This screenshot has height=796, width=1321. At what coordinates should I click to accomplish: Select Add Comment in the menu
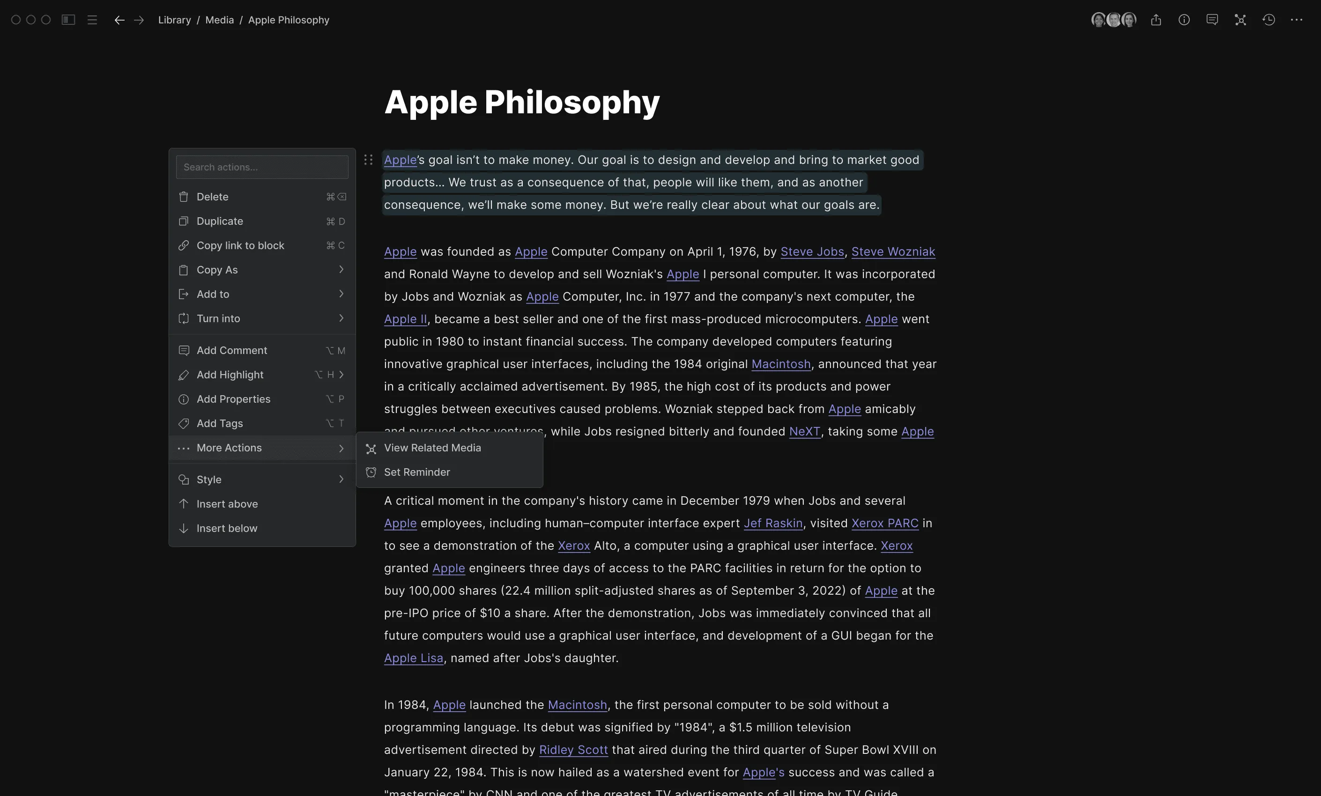(262, 350)
